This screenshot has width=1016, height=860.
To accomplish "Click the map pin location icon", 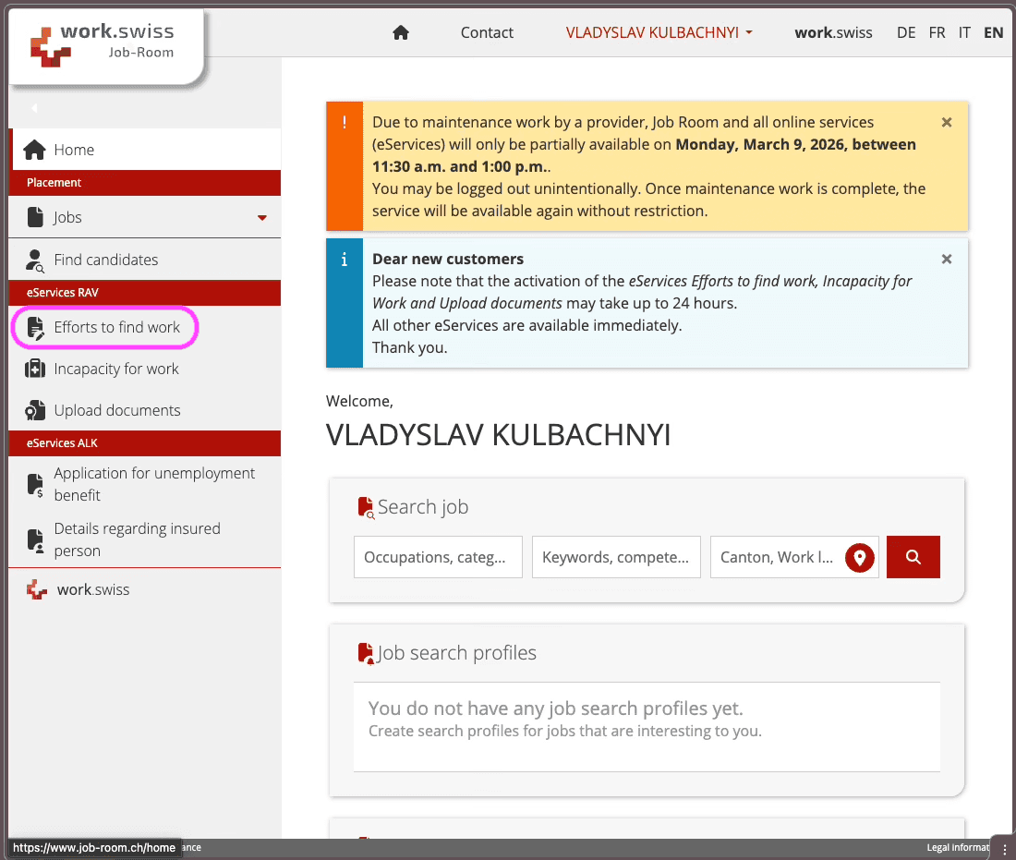I will 860,558.
